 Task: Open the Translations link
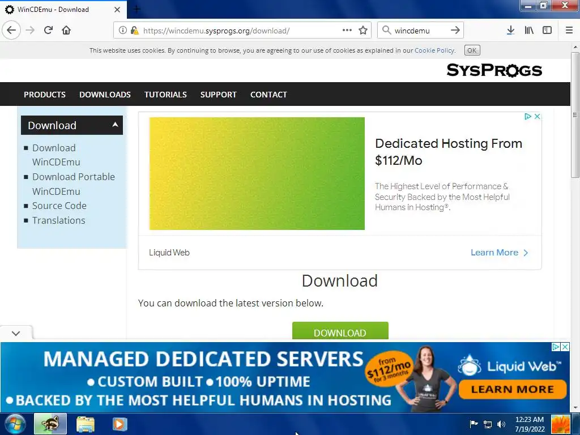58,220
